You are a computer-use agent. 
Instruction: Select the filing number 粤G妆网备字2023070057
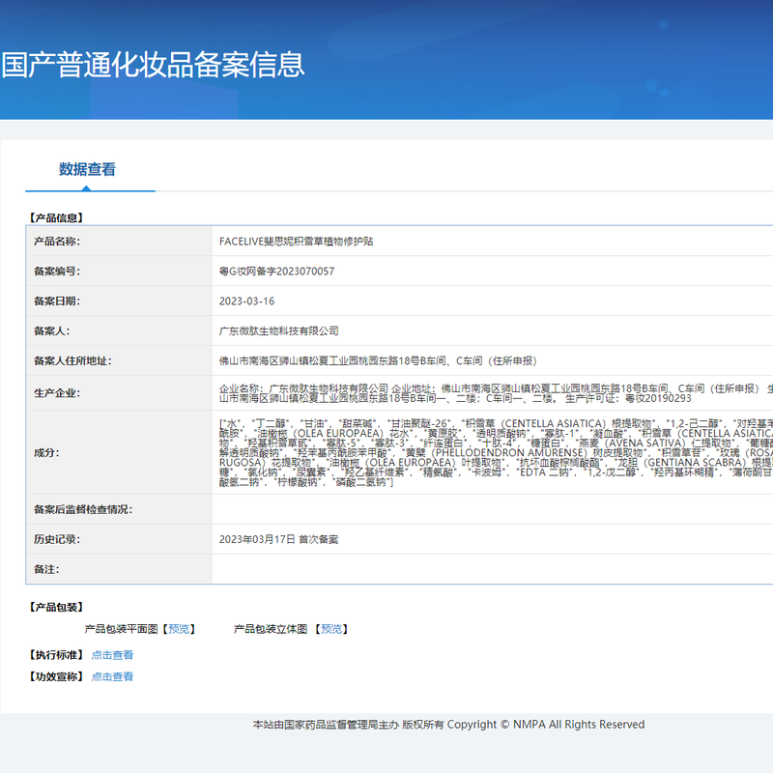pyautogui.click(x=276, y=272)
